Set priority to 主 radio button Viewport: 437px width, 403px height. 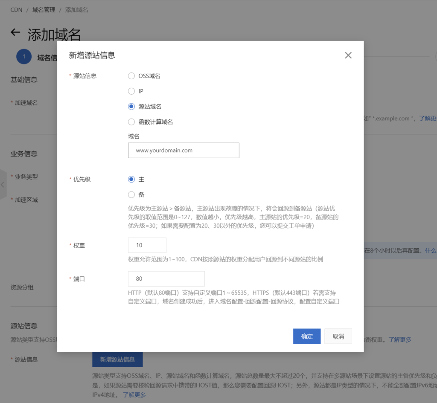click(131, 180)
